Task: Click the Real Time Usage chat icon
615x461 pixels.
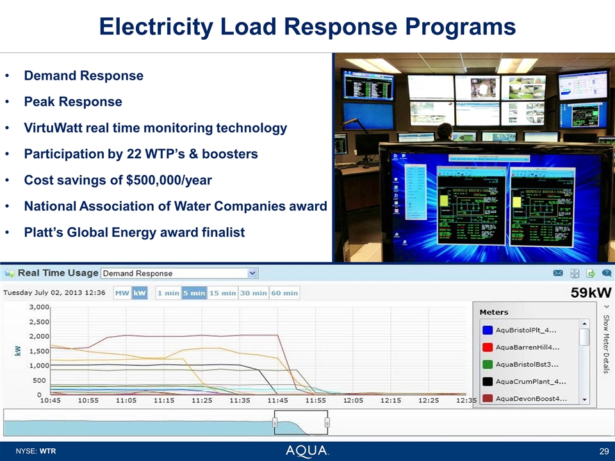Action: [x=10, y=273]
